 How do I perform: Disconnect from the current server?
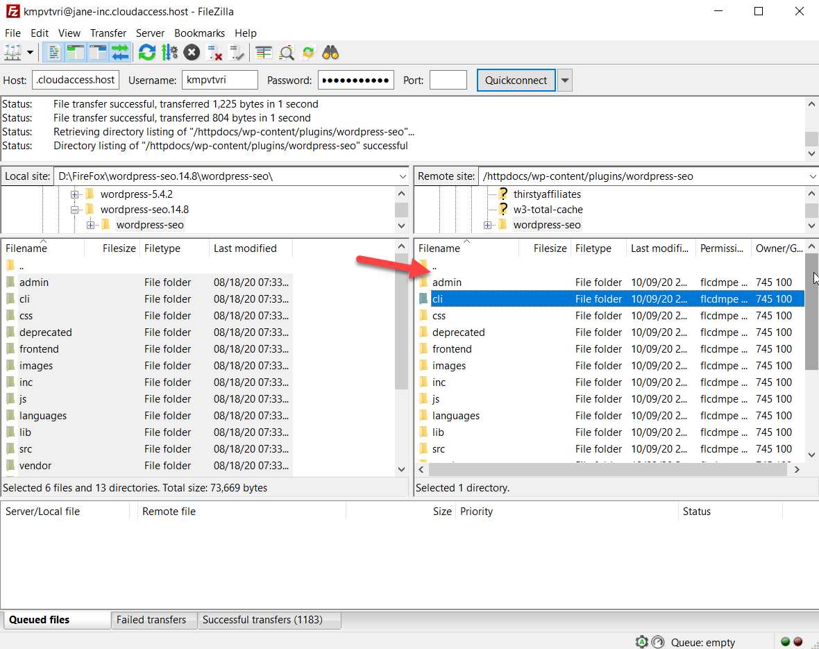click(214, 53)
